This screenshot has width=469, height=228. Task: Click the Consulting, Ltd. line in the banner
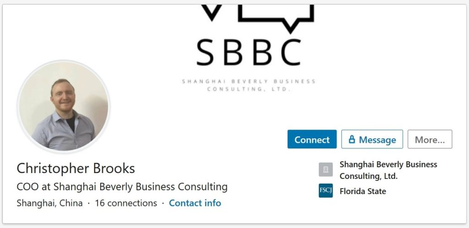[x=249, y=89]
